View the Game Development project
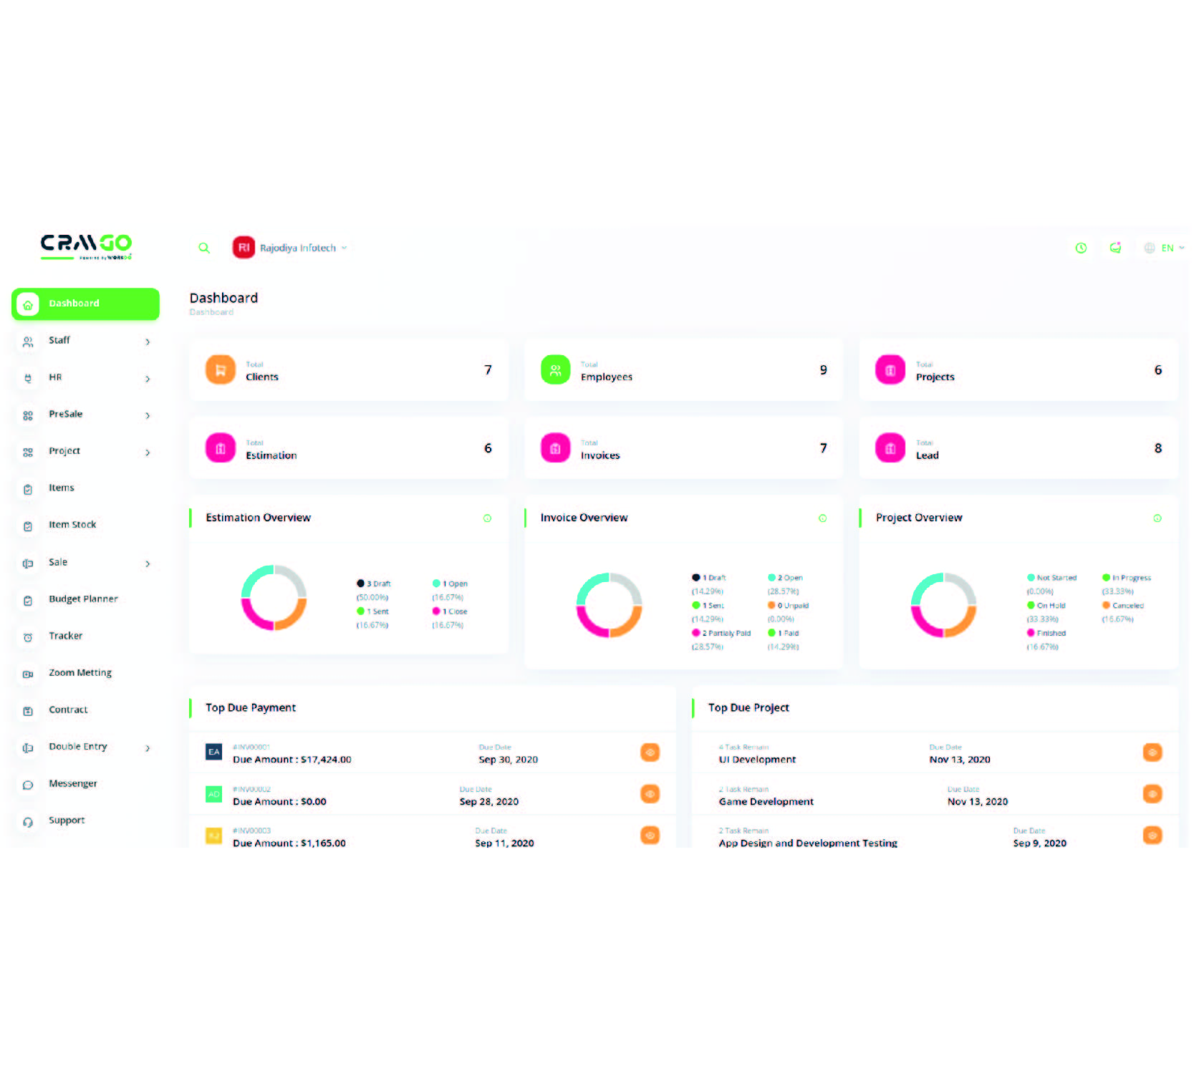 [1152, 794]
